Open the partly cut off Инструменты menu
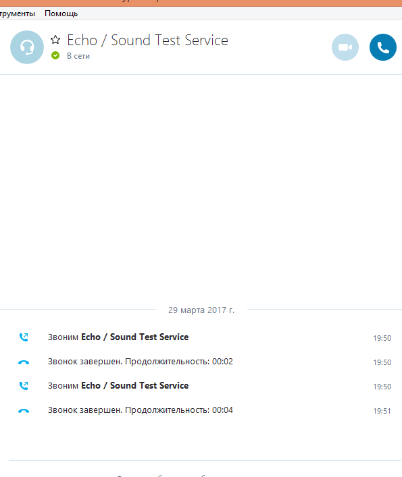 [x=18, y=13]
